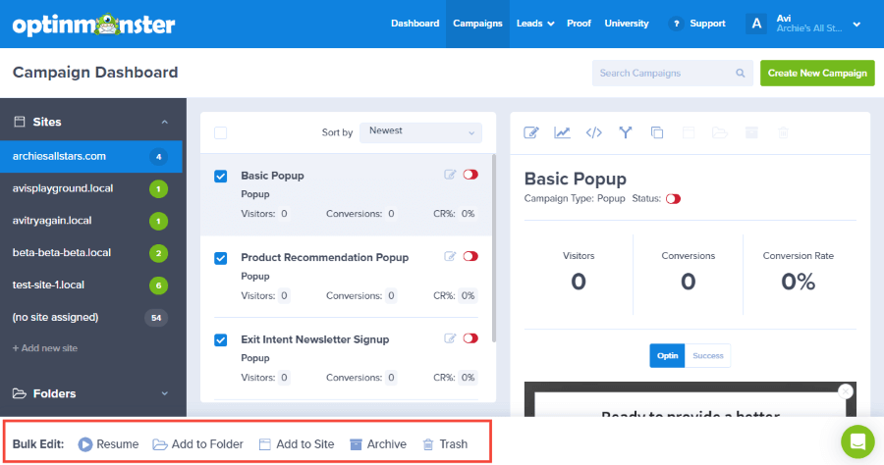Switch to the Optin view tab
The height and width of the screenshot is (465, 884).
click(x=667, y=356)
